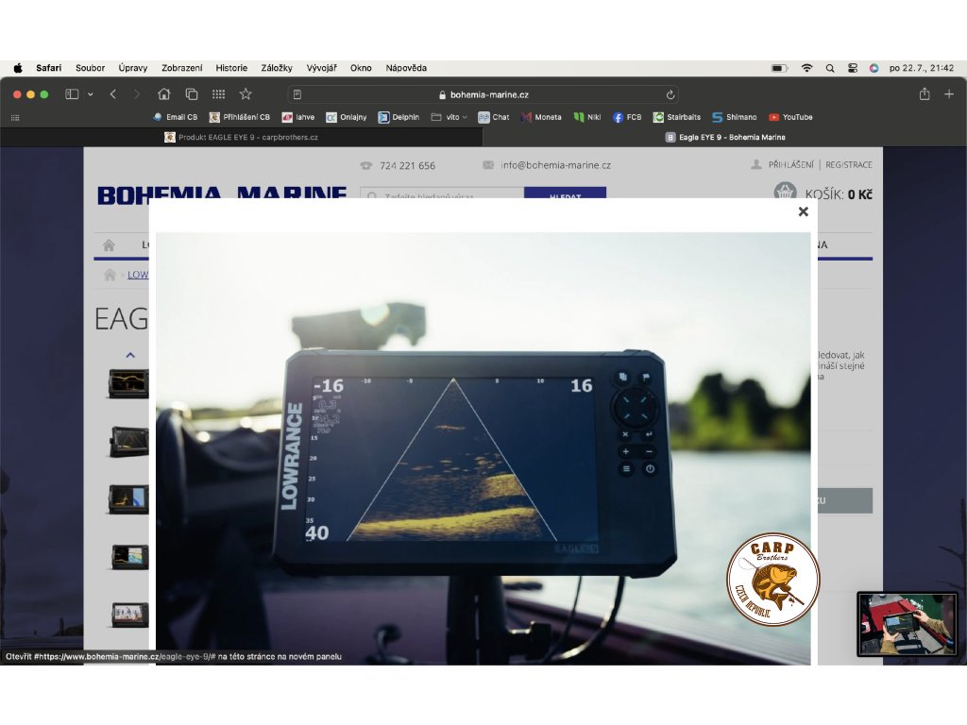
Task: Click the home icon in the site navigation bar
Action: pyautogui.click(x=110, y=245)
